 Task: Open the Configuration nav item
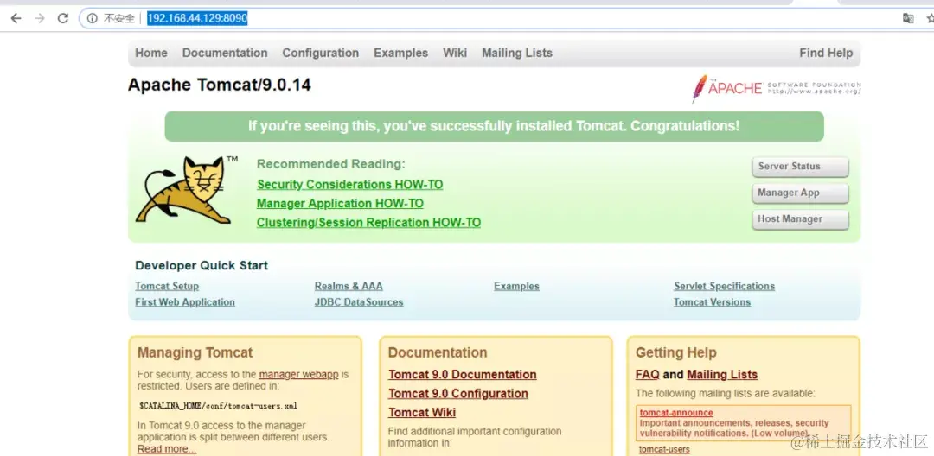321,53
